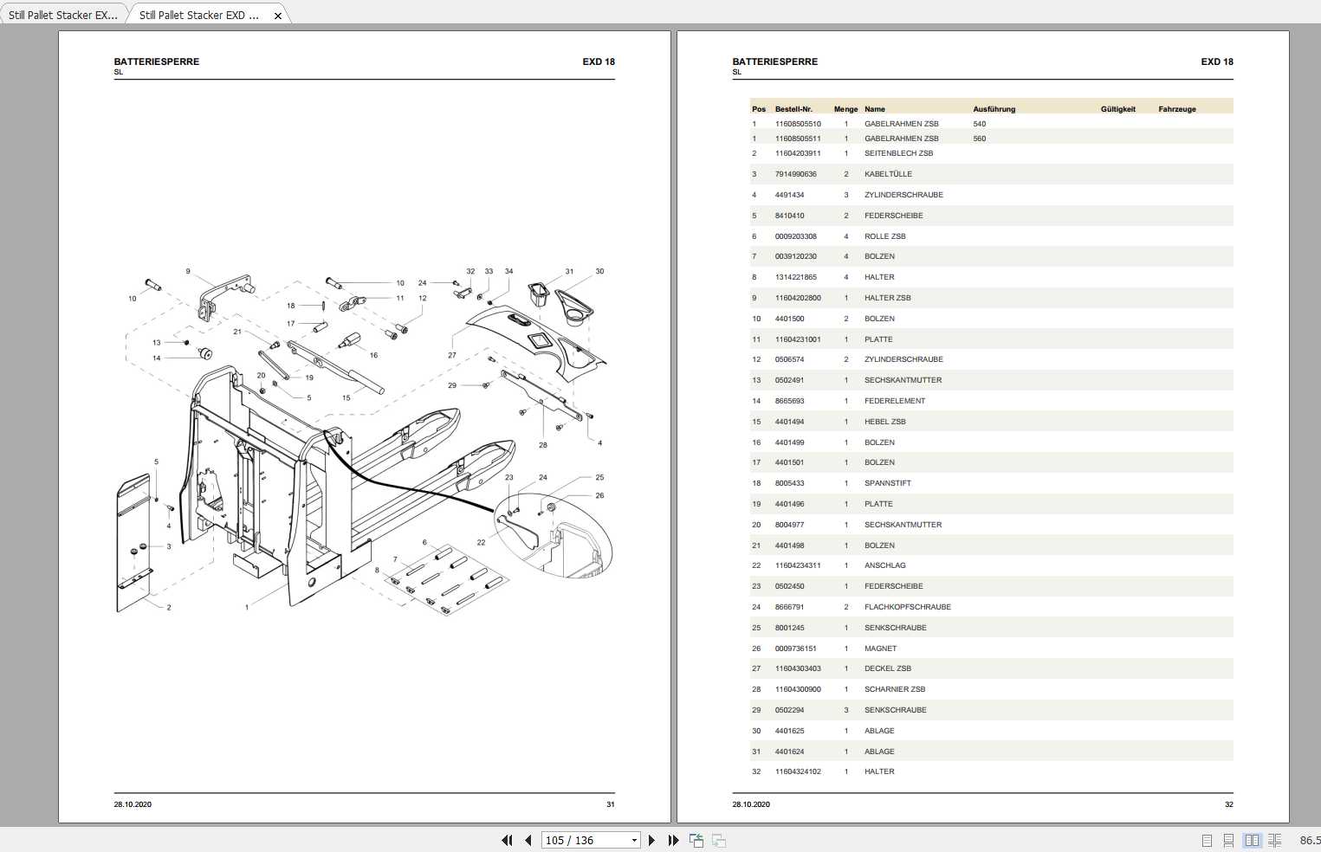Select two-page facing layout

tap(1252, 840)
